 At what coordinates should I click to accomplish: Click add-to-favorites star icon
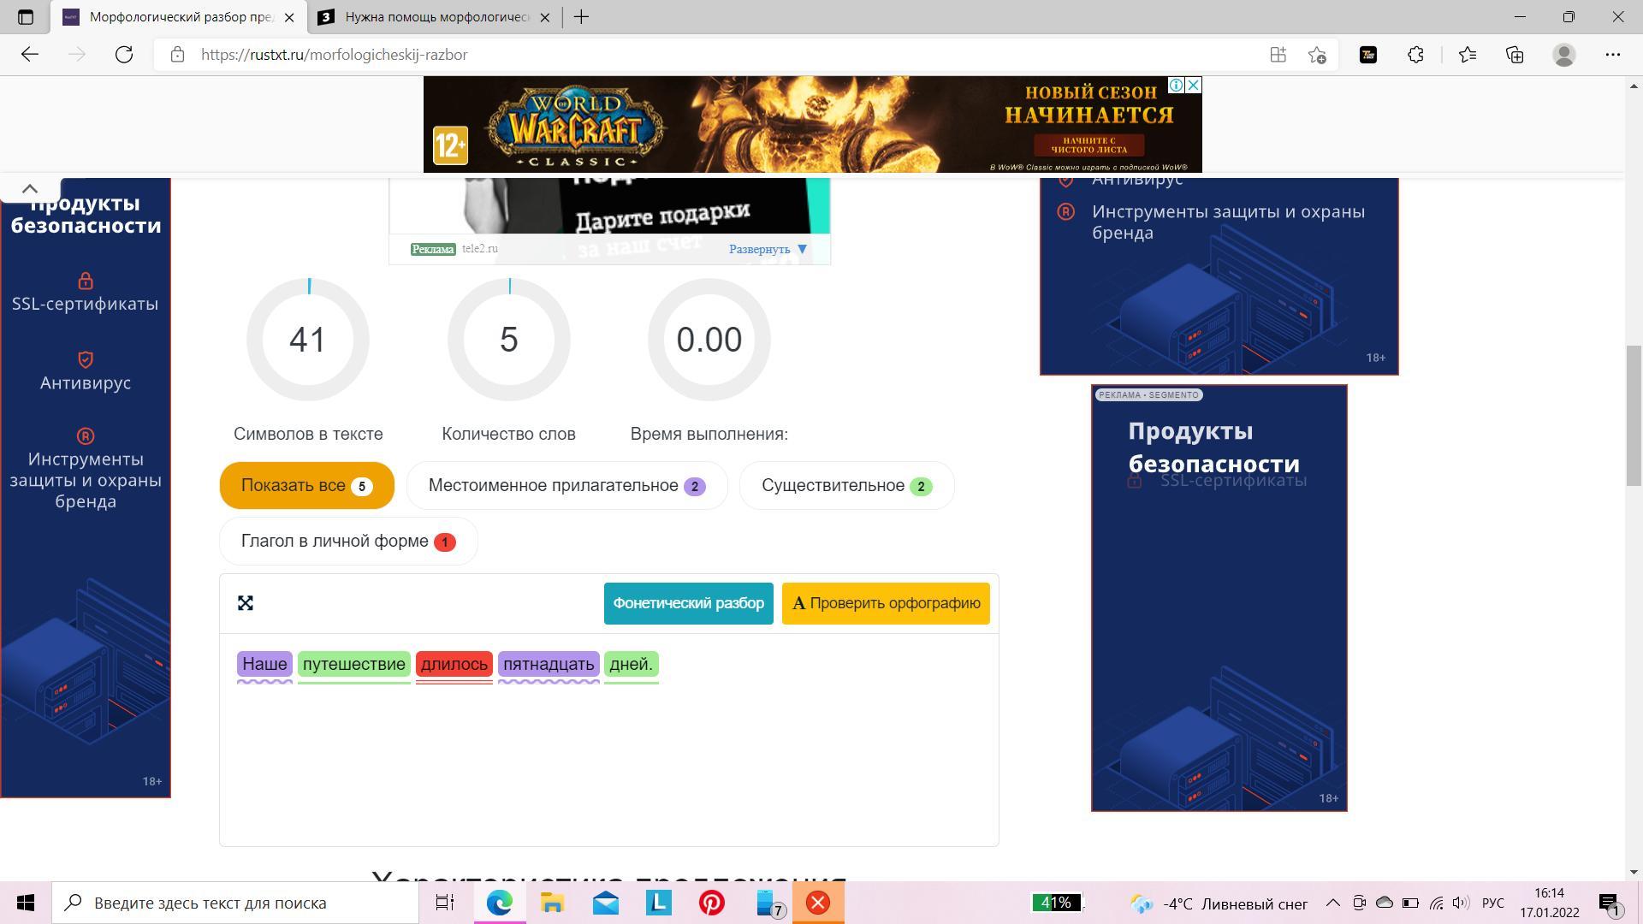(1317, 55)
